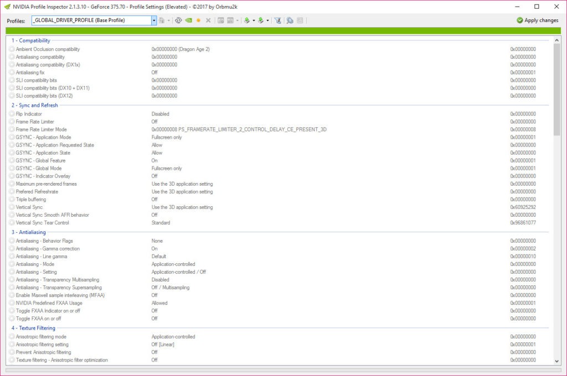
Task: Select the NVIDIA Predefined FXAA Usage setting
Action: click(49, 303)
